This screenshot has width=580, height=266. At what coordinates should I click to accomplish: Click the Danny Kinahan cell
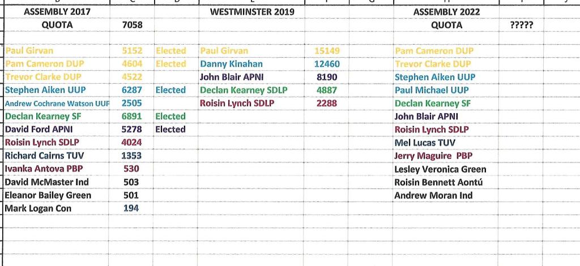pos(232,64)
